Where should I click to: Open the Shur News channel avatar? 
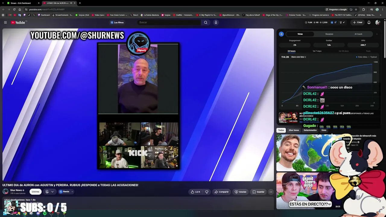point(5,191)
